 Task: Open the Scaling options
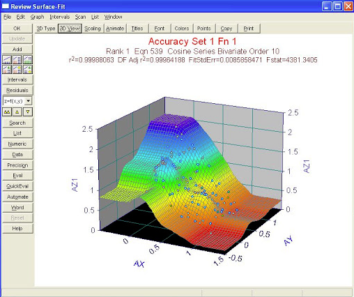coord(93,29)
